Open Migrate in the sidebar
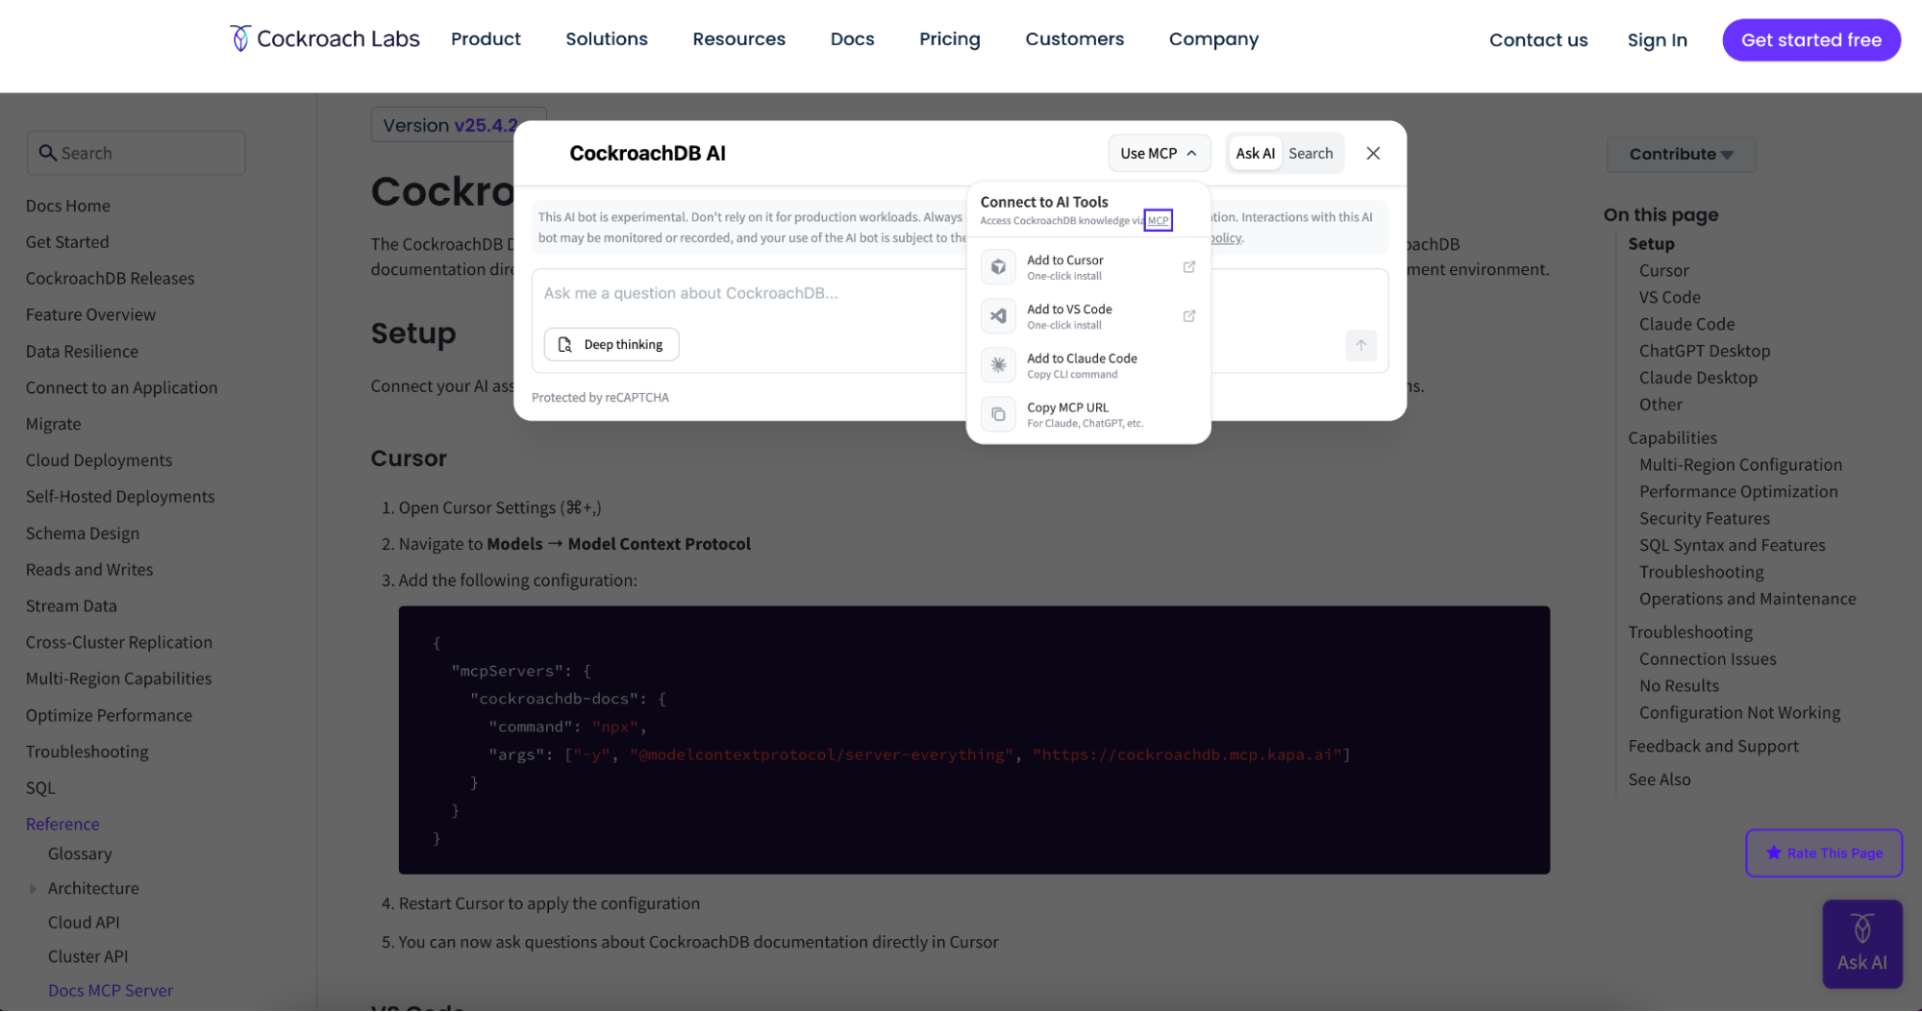Screen dimensions: 1922x1012 53,425
